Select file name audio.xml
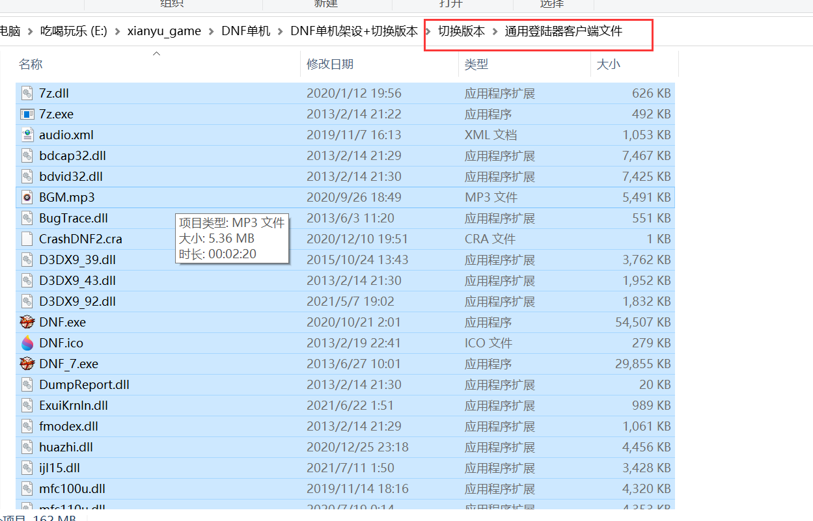The width and height of the screenshot is (813, 521). (66, 135)
